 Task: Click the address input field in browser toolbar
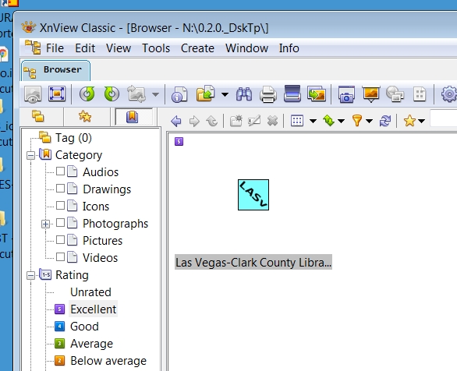pyautogui.click(x=443, y=118)
